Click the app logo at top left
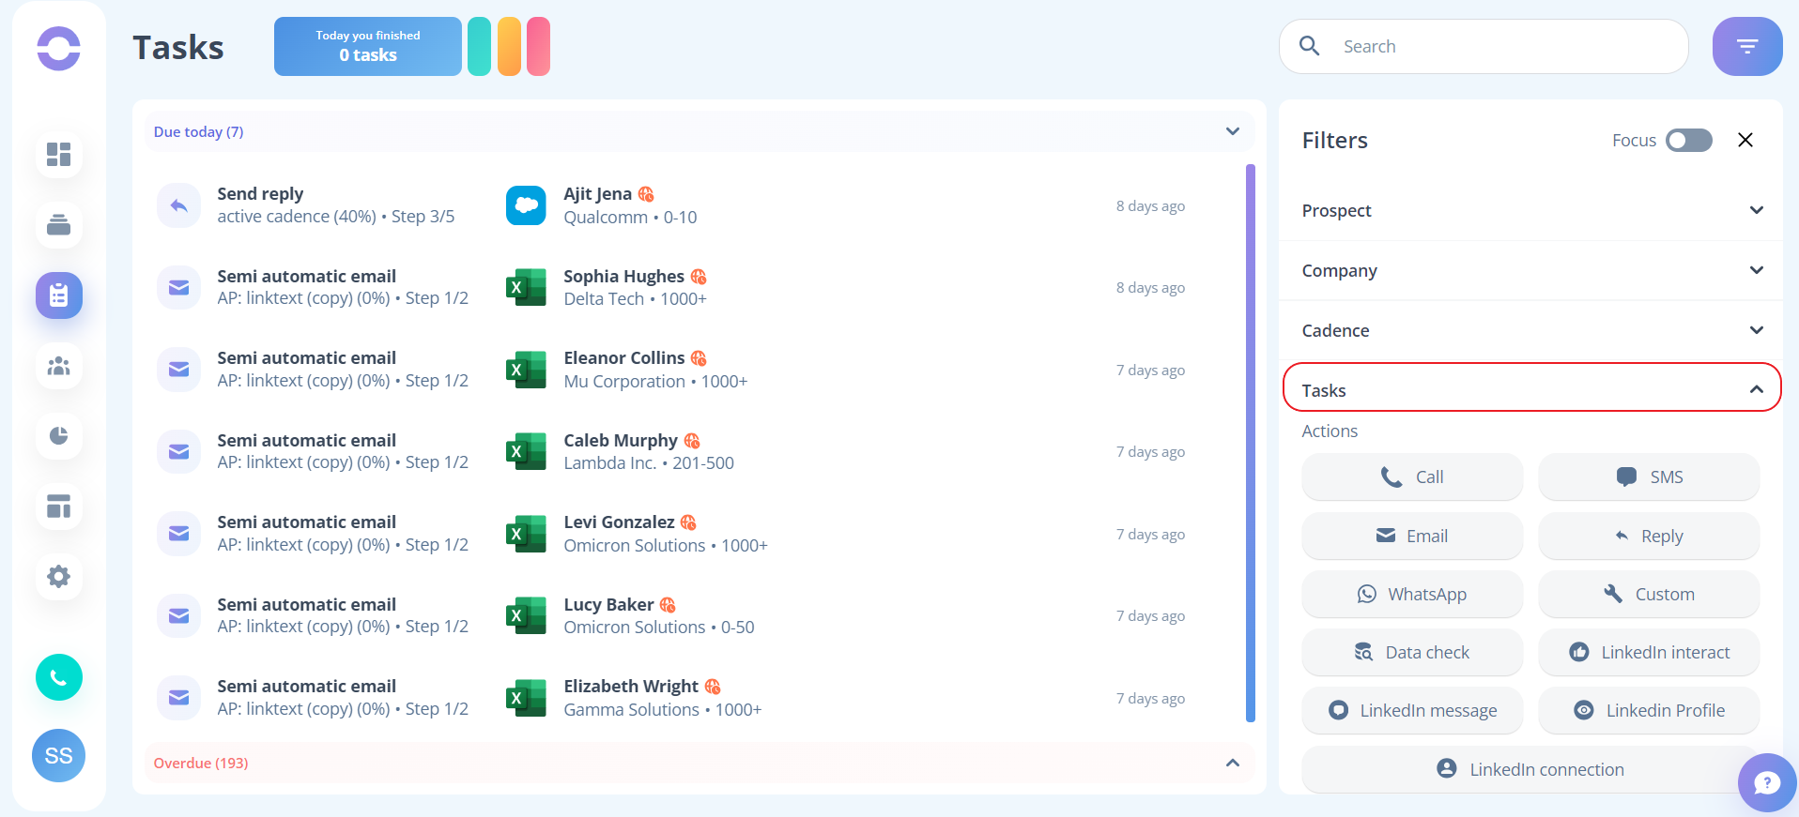1799x817 pixels. [58, 49]
